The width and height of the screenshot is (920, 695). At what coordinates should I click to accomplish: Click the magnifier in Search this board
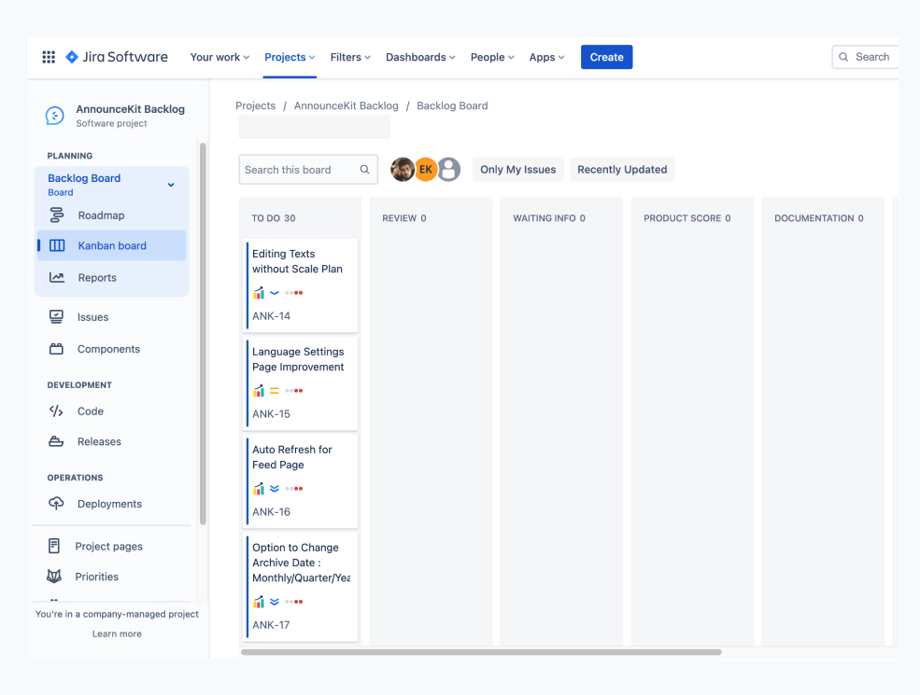364,170
